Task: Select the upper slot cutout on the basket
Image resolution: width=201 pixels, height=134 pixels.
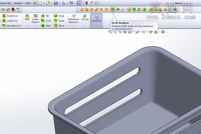Action: [102, 91]
